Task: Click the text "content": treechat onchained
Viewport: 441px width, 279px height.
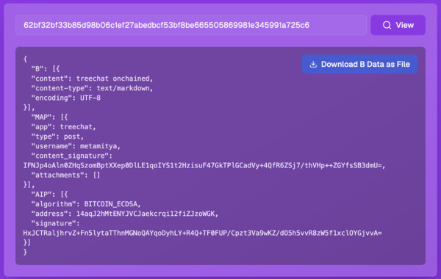Action: click(x=92, y=79)
